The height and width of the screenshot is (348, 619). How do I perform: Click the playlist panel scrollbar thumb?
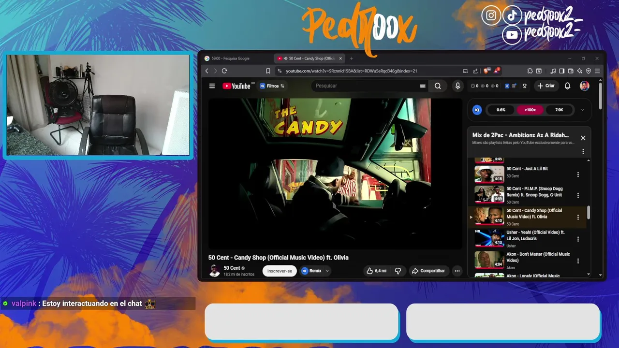pyautogui.click(x=589, y=212)
